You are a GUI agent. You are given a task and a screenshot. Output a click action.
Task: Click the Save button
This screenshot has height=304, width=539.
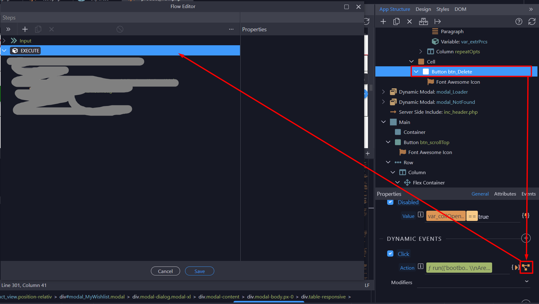tap(199, 271)
